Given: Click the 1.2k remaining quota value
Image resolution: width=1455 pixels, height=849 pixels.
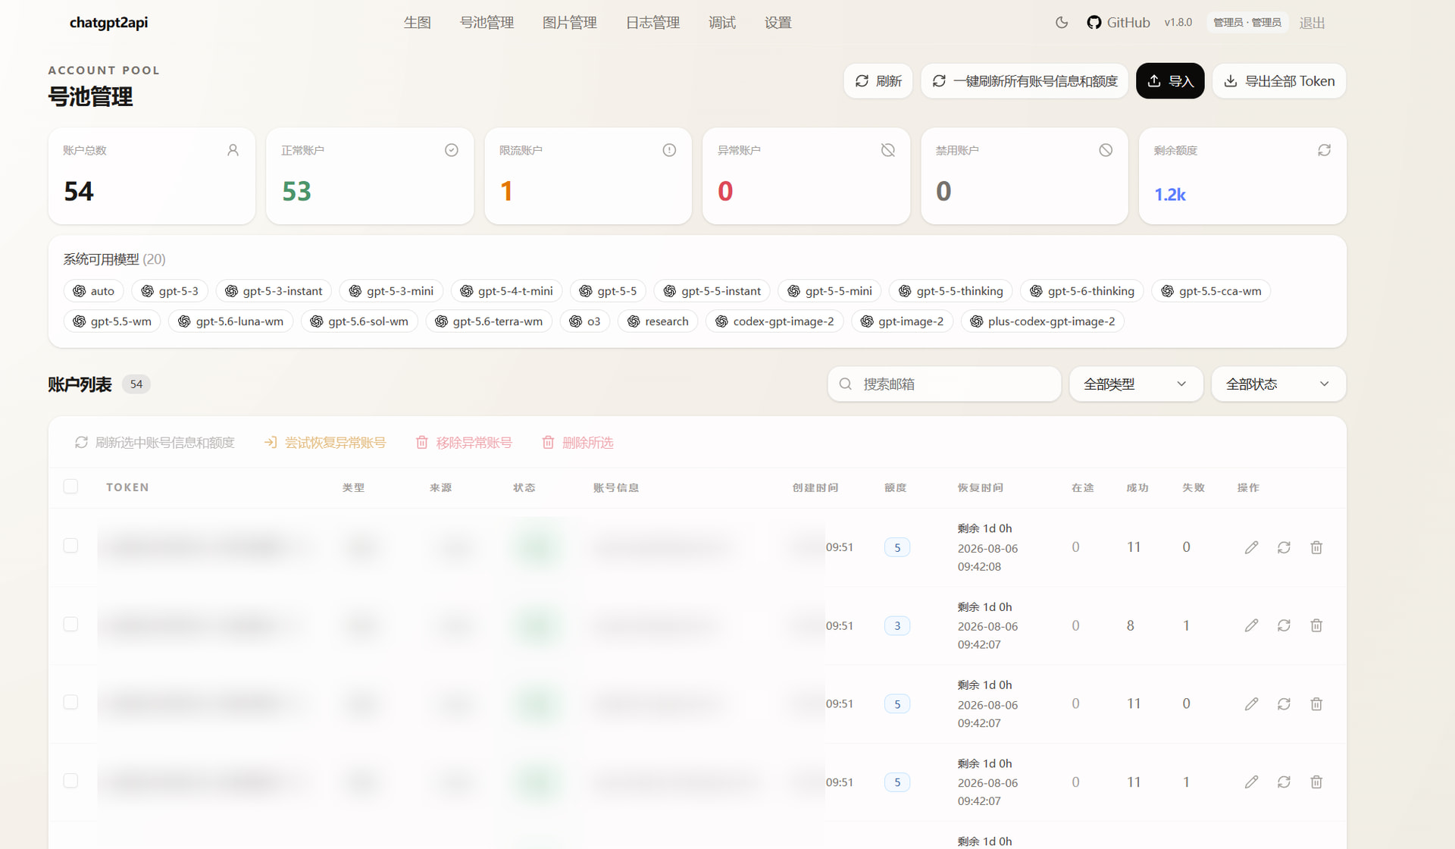Looking at the screenshot, I should (x=1169, y=195).
